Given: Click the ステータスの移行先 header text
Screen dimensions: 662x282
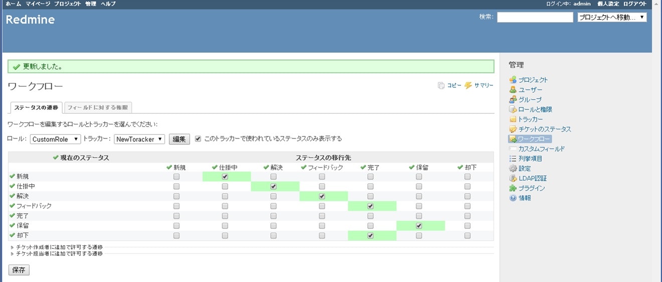Looking at the screenshot, I should 323,158.
